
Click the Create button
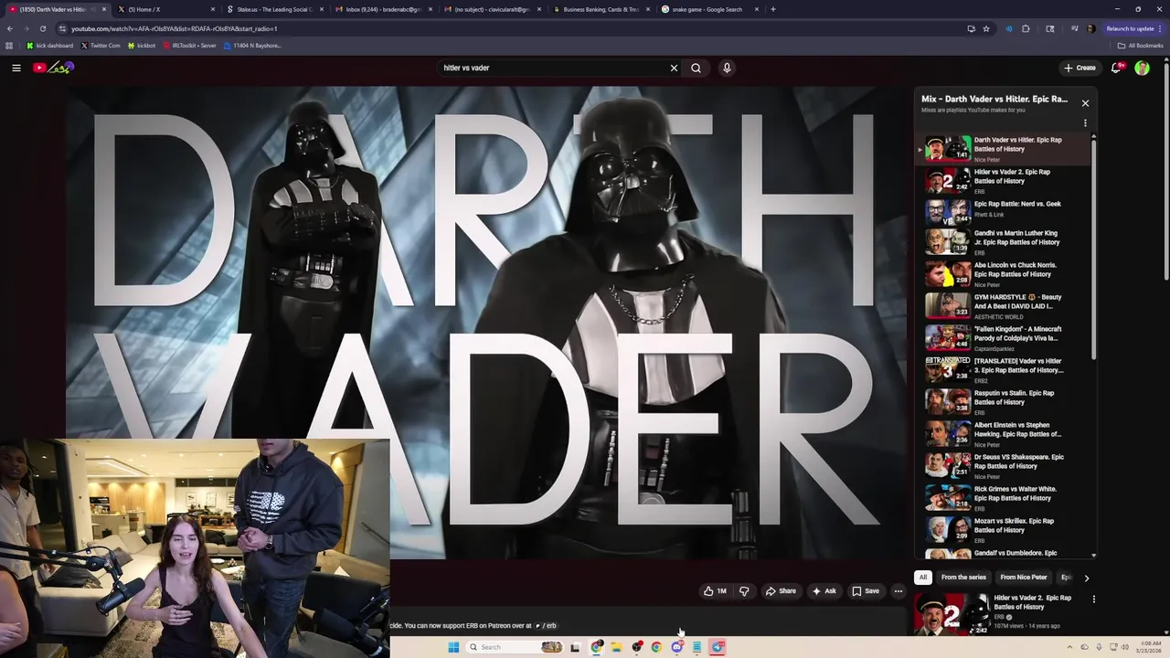(x=1080, y=68)
